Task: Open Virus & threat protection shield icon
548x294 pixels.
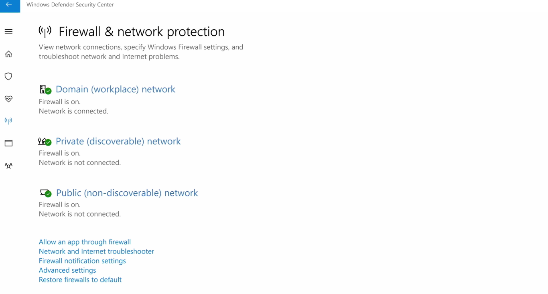Action: 8,76
